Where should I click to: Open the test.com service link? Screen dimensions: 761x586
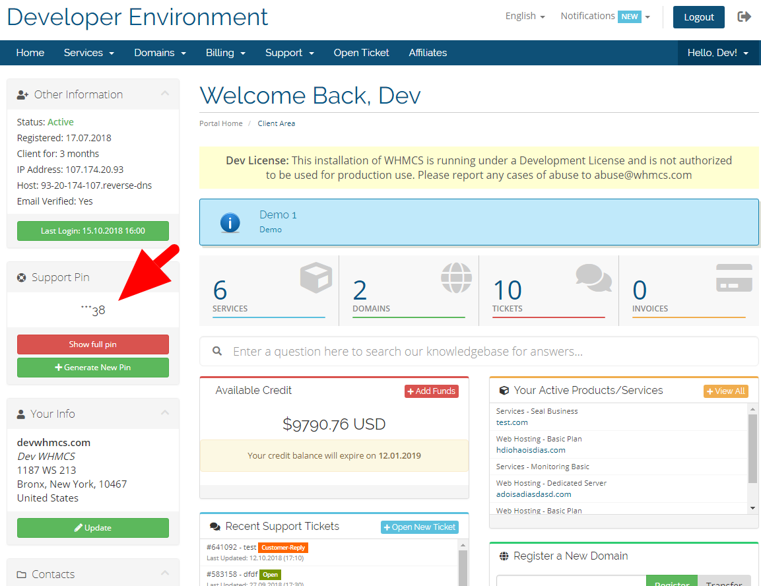(512, 422)
